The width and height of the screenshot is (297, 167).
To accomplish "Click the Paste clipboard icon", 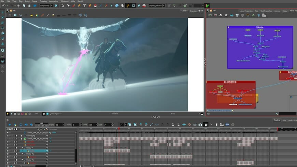I will pos(29,6).
